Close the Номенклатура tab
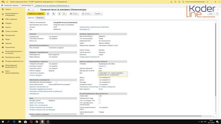Viewport: 221px width, 124px height. click(x=32, y=6)
